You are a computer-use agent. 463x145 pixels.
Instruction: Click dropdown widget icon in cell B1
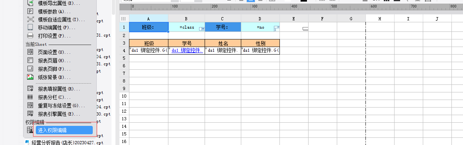click(x=202, y=29)
